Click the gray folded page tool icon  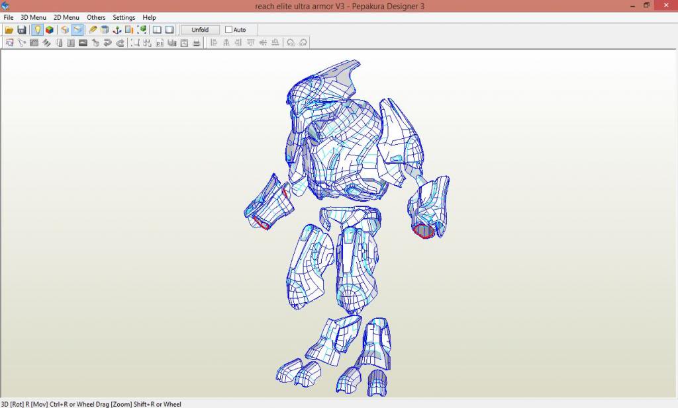[x=71, y=43]
